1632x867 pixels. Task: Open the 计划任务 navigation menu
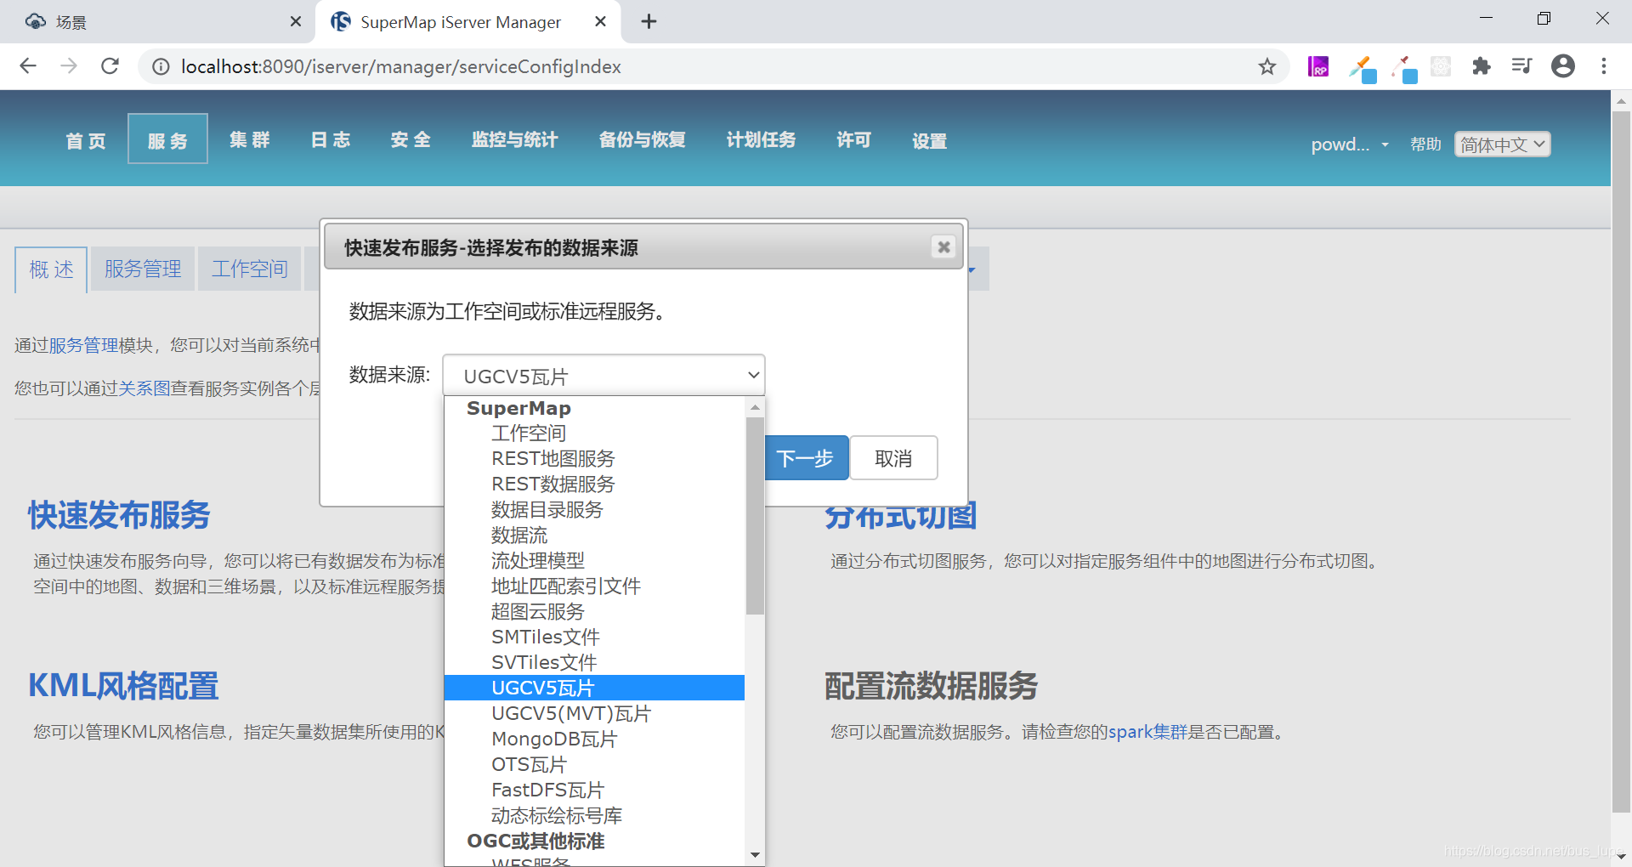[x=761, y=139]
